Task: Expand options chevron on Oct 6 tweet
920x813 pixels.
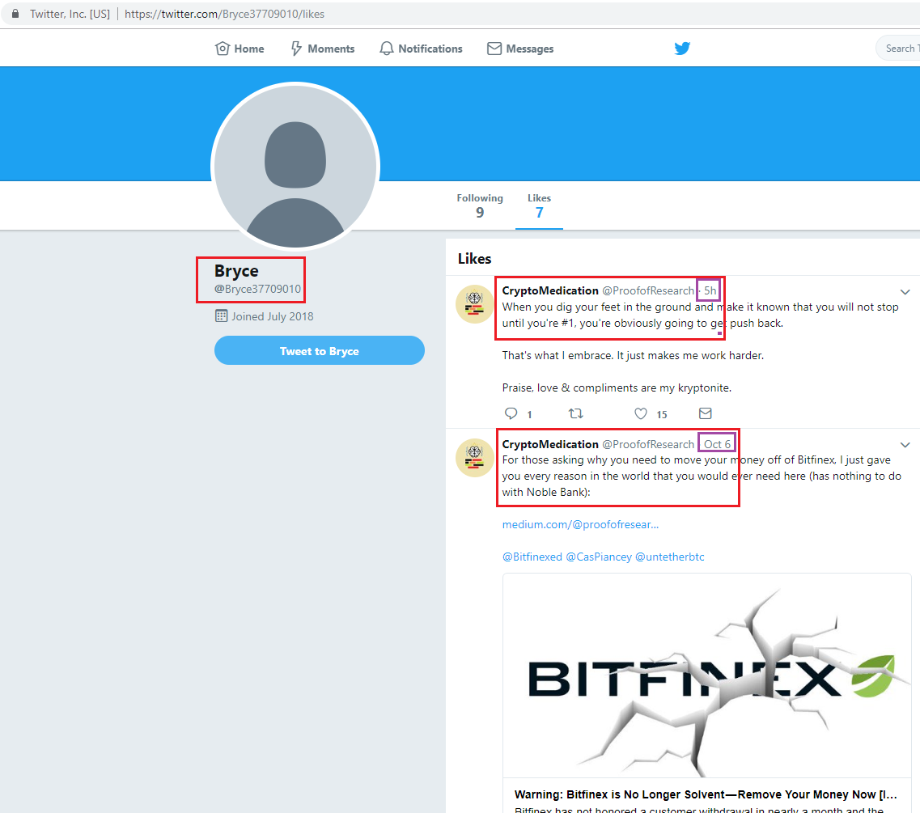Action: coord(905,445)
